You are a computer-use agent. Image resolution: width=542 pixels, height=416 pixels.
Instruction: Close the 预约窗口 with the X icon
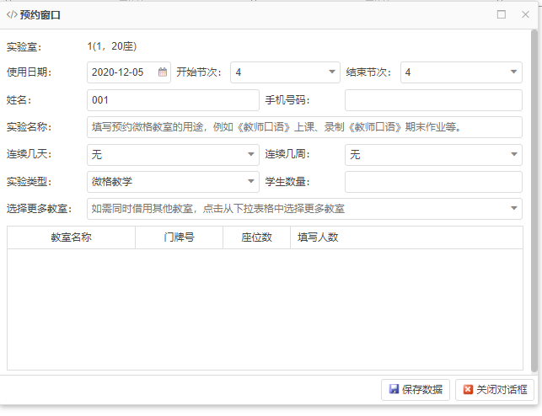(524, 14)
